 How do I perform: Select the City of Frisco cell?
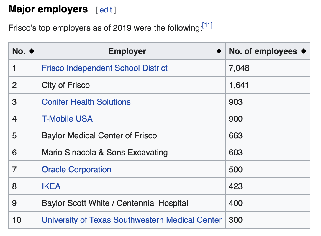pyautogui.click(x=132, y=85)
